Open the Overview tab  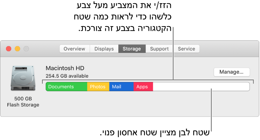point(74,49)
